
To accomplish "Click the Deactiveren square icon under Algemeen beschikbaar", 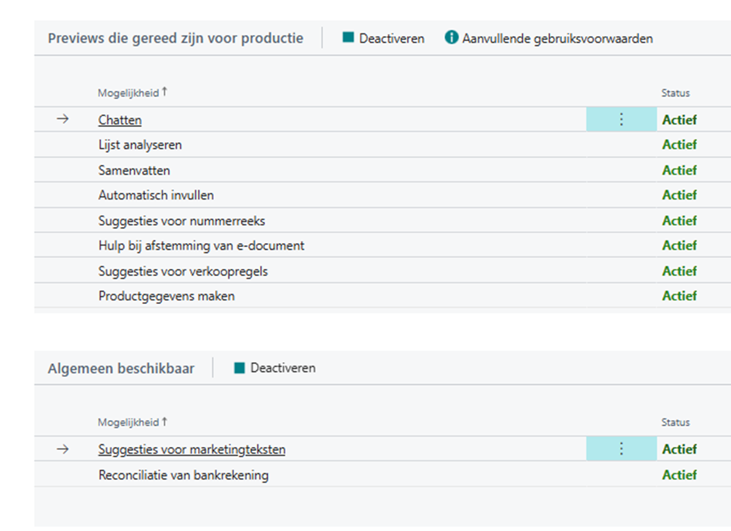I will click(239, 368).
